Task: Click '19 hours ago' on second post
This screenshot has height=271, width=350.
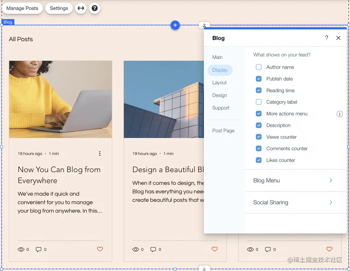Action: pyautogui.click(x=145, y=153)
